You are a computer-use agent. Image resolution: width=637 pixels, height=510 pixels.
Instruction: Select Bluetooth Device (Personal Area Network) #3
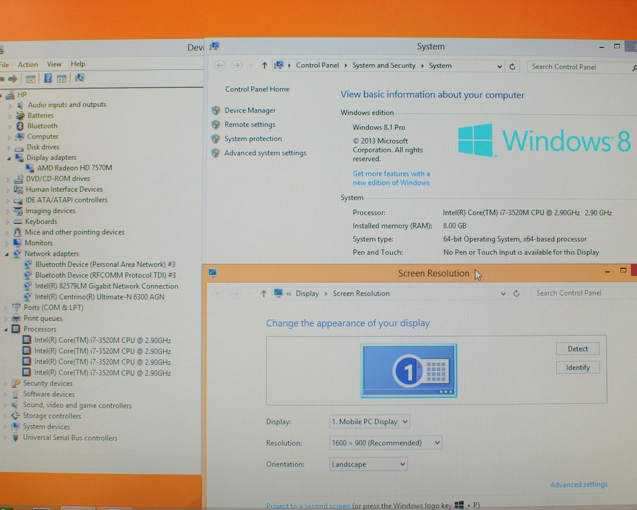106,264
